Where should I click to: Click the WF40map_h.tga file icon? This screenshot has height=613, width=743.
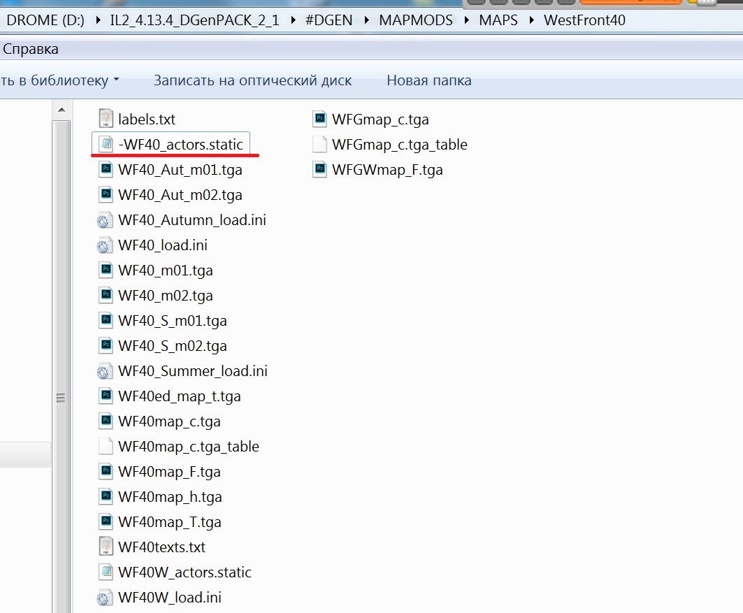pos(106,496)
